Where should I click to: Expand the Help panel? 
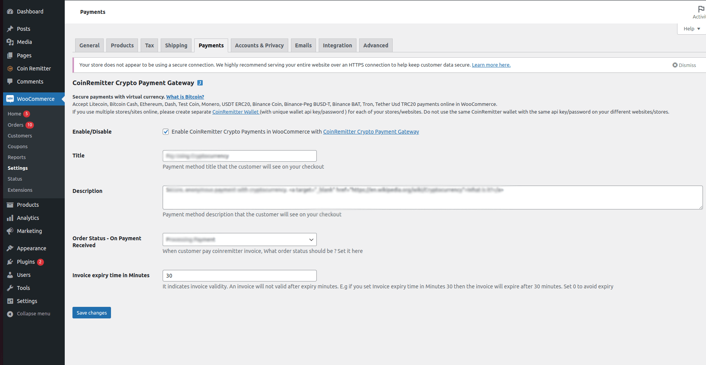coord(691,28)
